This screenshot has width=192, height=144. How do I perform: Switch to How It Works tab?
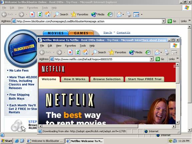tap(75, 79)
